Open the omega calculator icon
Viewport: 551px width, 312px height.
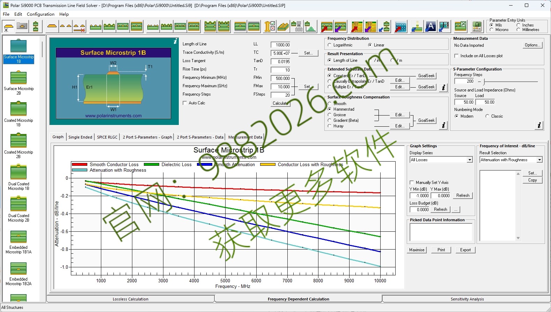pyautogui.click(x=477, y=27)
